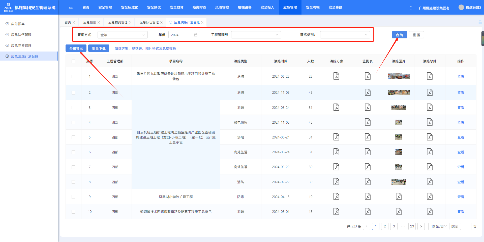The image size is (484, 242).
Task: Tick the select-all checkbox in table header
Action: [x=73, y=61]
